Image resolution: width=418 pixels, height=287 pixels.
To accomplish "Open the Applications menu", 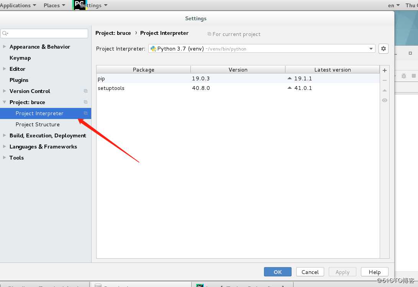I will click(18, 5).
